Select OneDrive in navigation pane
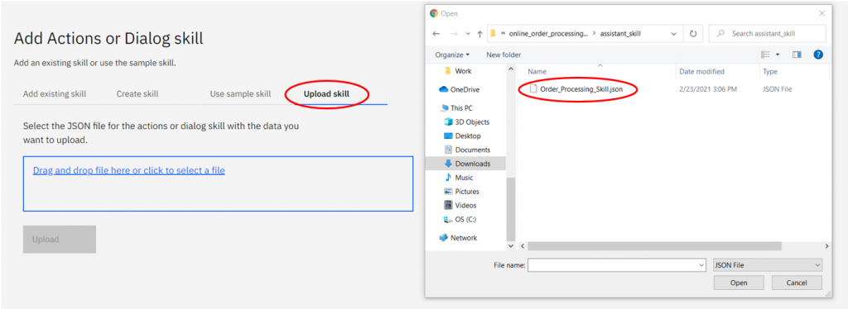848x309 pixels. (x=459, y=89)
